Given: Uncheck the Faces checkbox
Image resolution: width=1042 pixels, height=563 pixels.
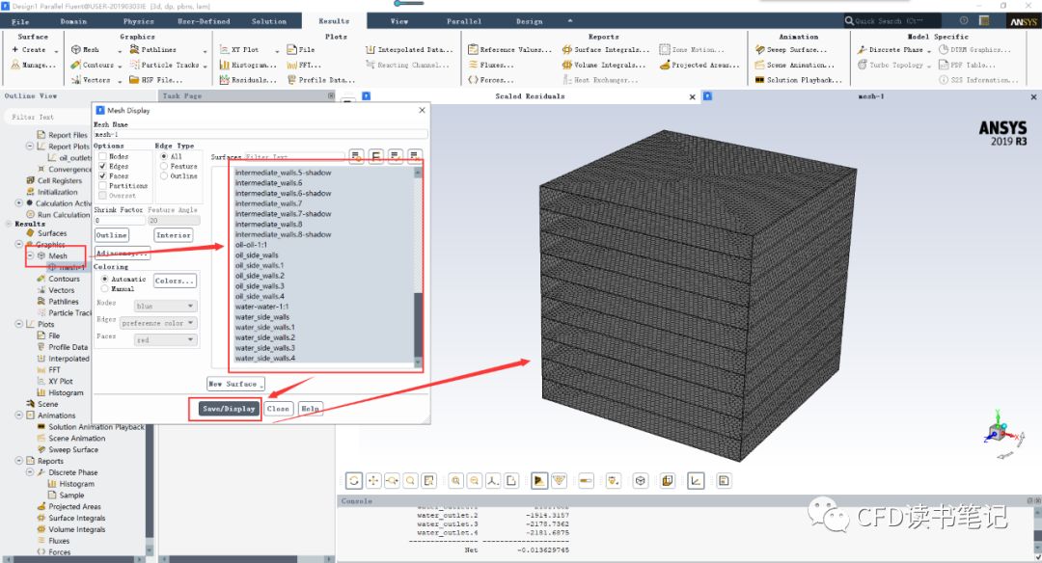Looking at the screenshot, I should [102, 175].
